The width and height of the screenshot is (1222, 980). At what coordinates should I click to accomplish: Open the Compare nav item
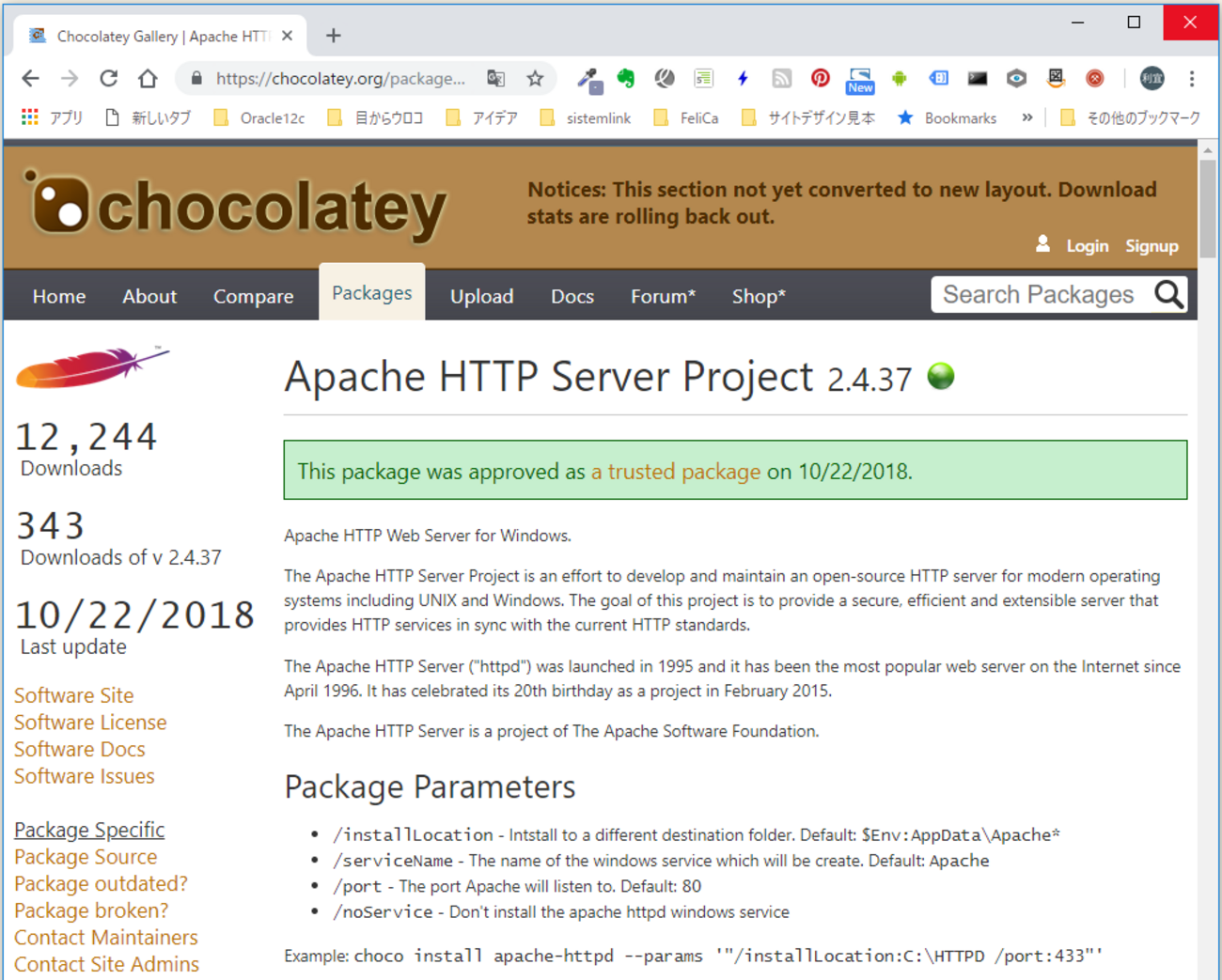254,296
